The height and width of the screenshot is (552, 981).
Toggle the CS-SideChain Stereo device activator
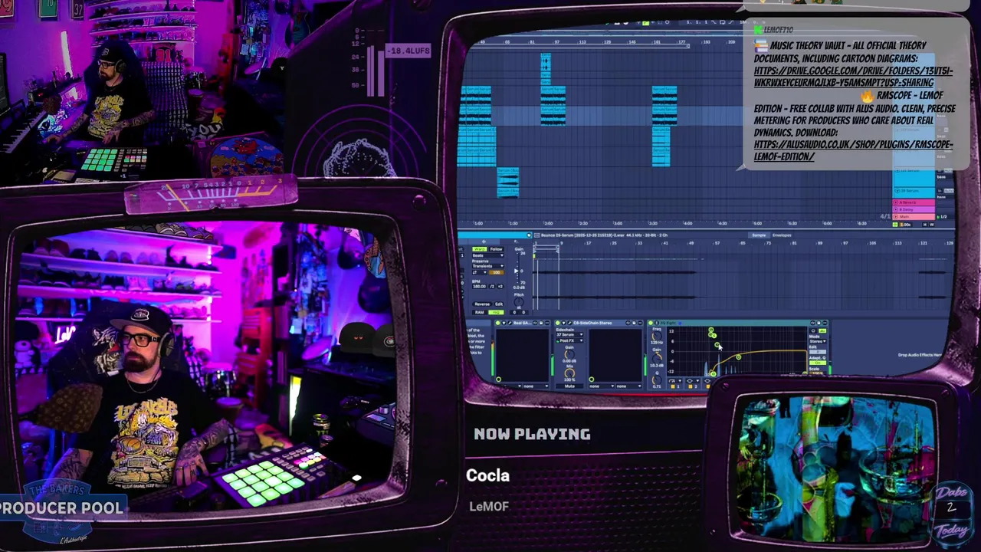557,323
